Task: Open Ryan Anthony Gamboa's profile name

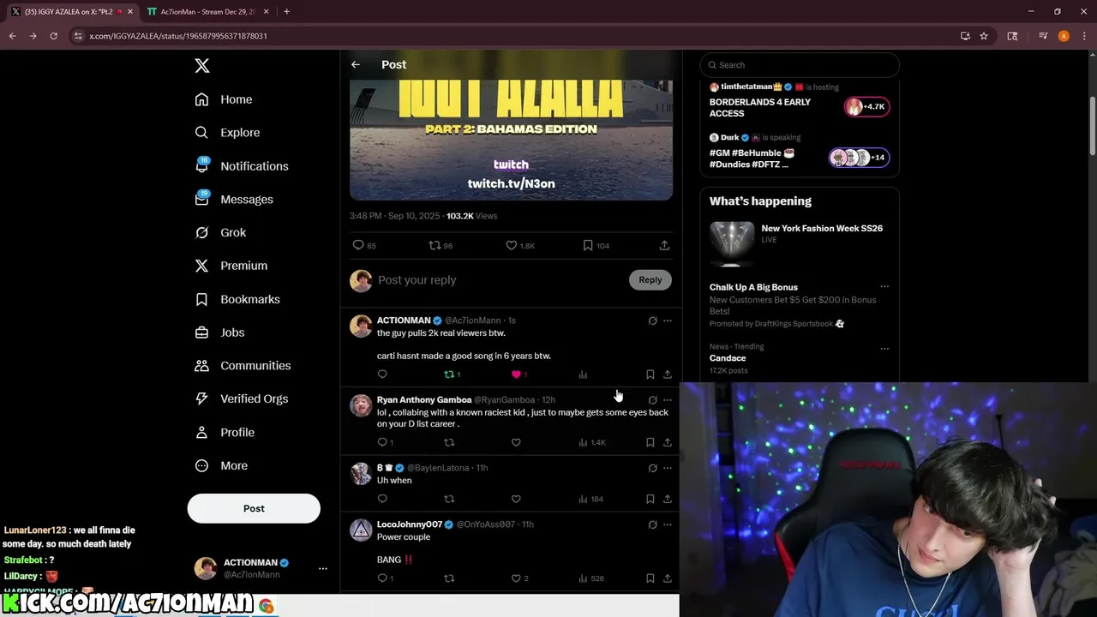Action: tap(424, 400)
